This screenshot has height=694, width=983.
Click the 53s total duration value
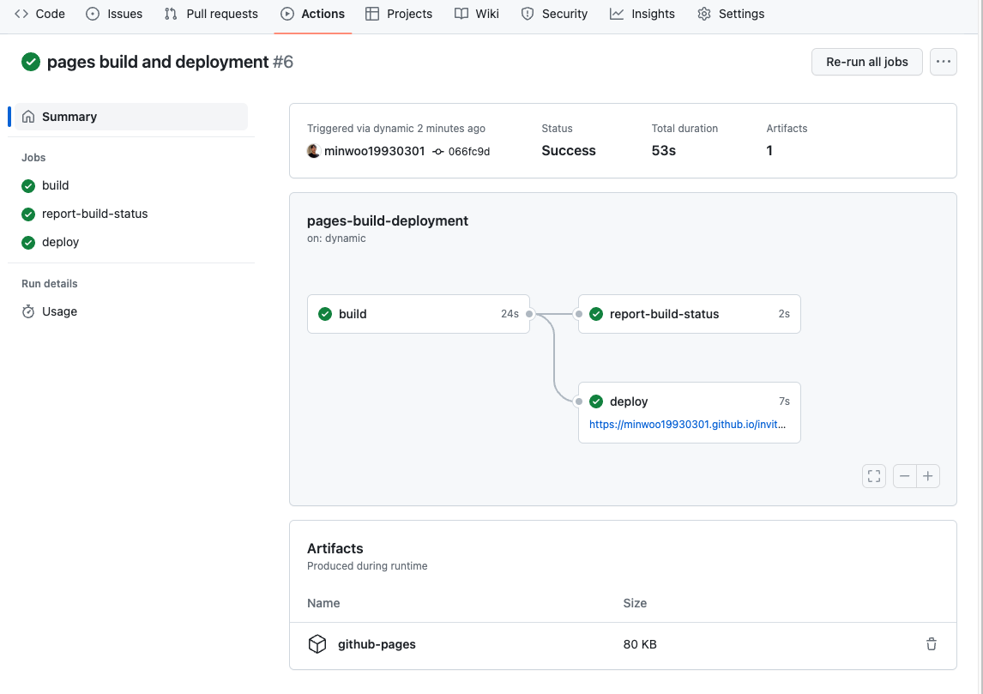pyautogui.click(x=663, y=150)
